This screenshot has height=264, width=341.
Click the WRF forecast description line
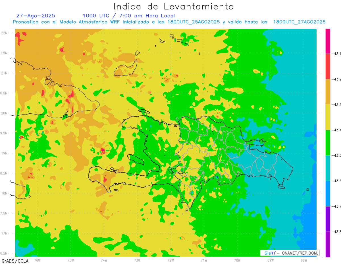click(x=169, y=22)
